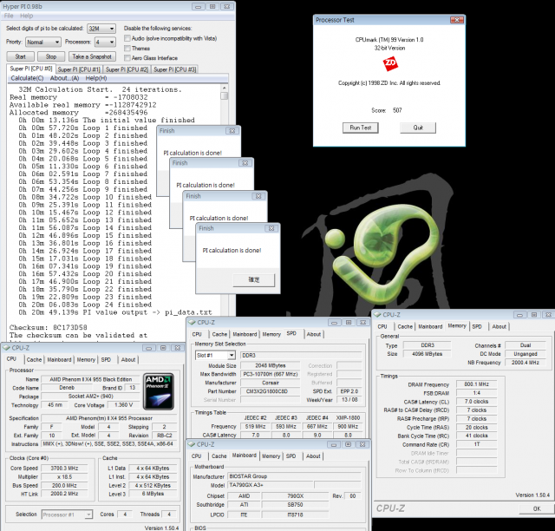Open CPU tab in CPU-Z SPD window
The image size is (555, 531).
(x=197, y=334)
